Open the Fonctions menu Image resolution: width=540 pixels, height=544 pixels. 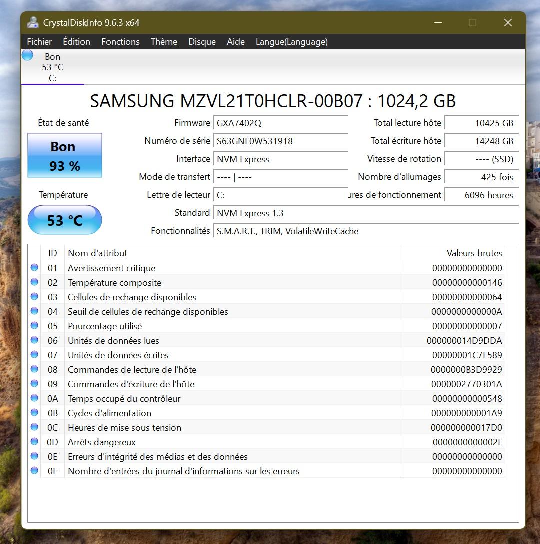[120, 42]
